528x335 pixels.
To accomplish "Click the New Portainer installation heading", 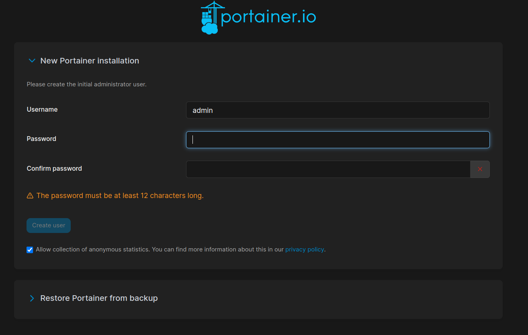I will coord(90,61).
